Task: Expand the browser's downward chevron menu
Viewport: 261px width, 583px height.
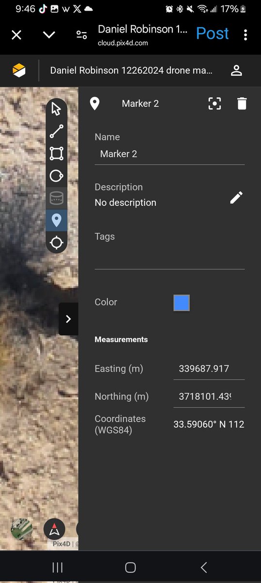Action: pos(49,34)
